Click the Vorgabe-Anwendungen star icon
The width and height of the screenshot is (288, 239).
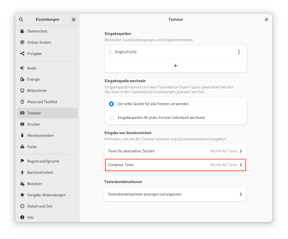coord(22,195)
